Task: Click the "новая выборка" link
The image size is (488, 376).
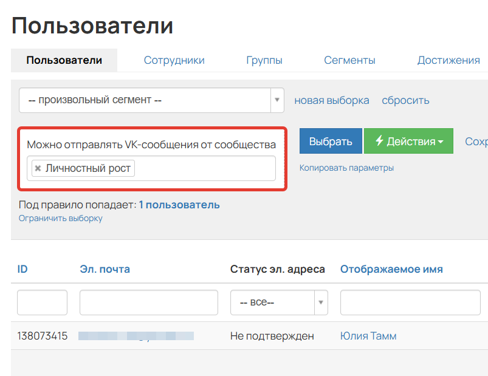Action: [331, 100]
